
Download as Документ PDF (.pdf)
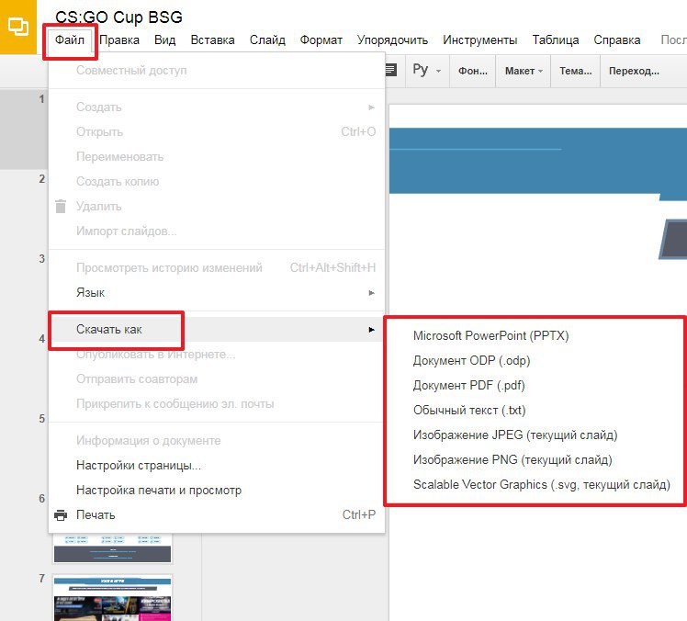point(535,385)
